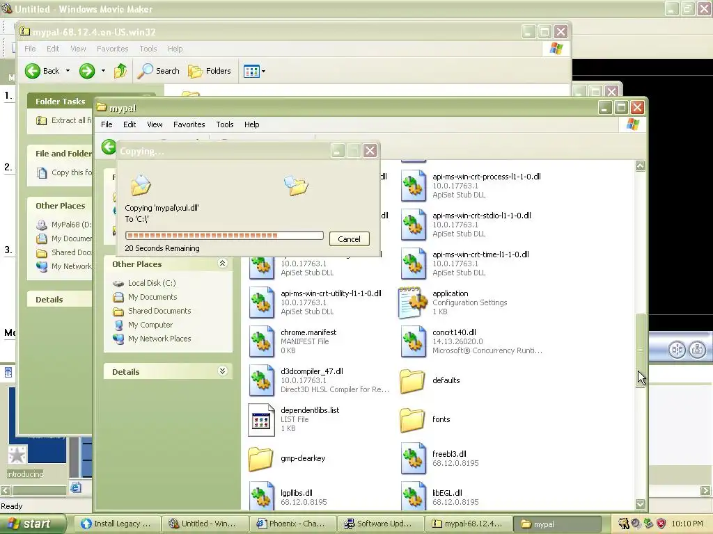Click Back button in mypal-68.12.4 zip window
This screenshot has width=713, height=534.
(42, 71)
